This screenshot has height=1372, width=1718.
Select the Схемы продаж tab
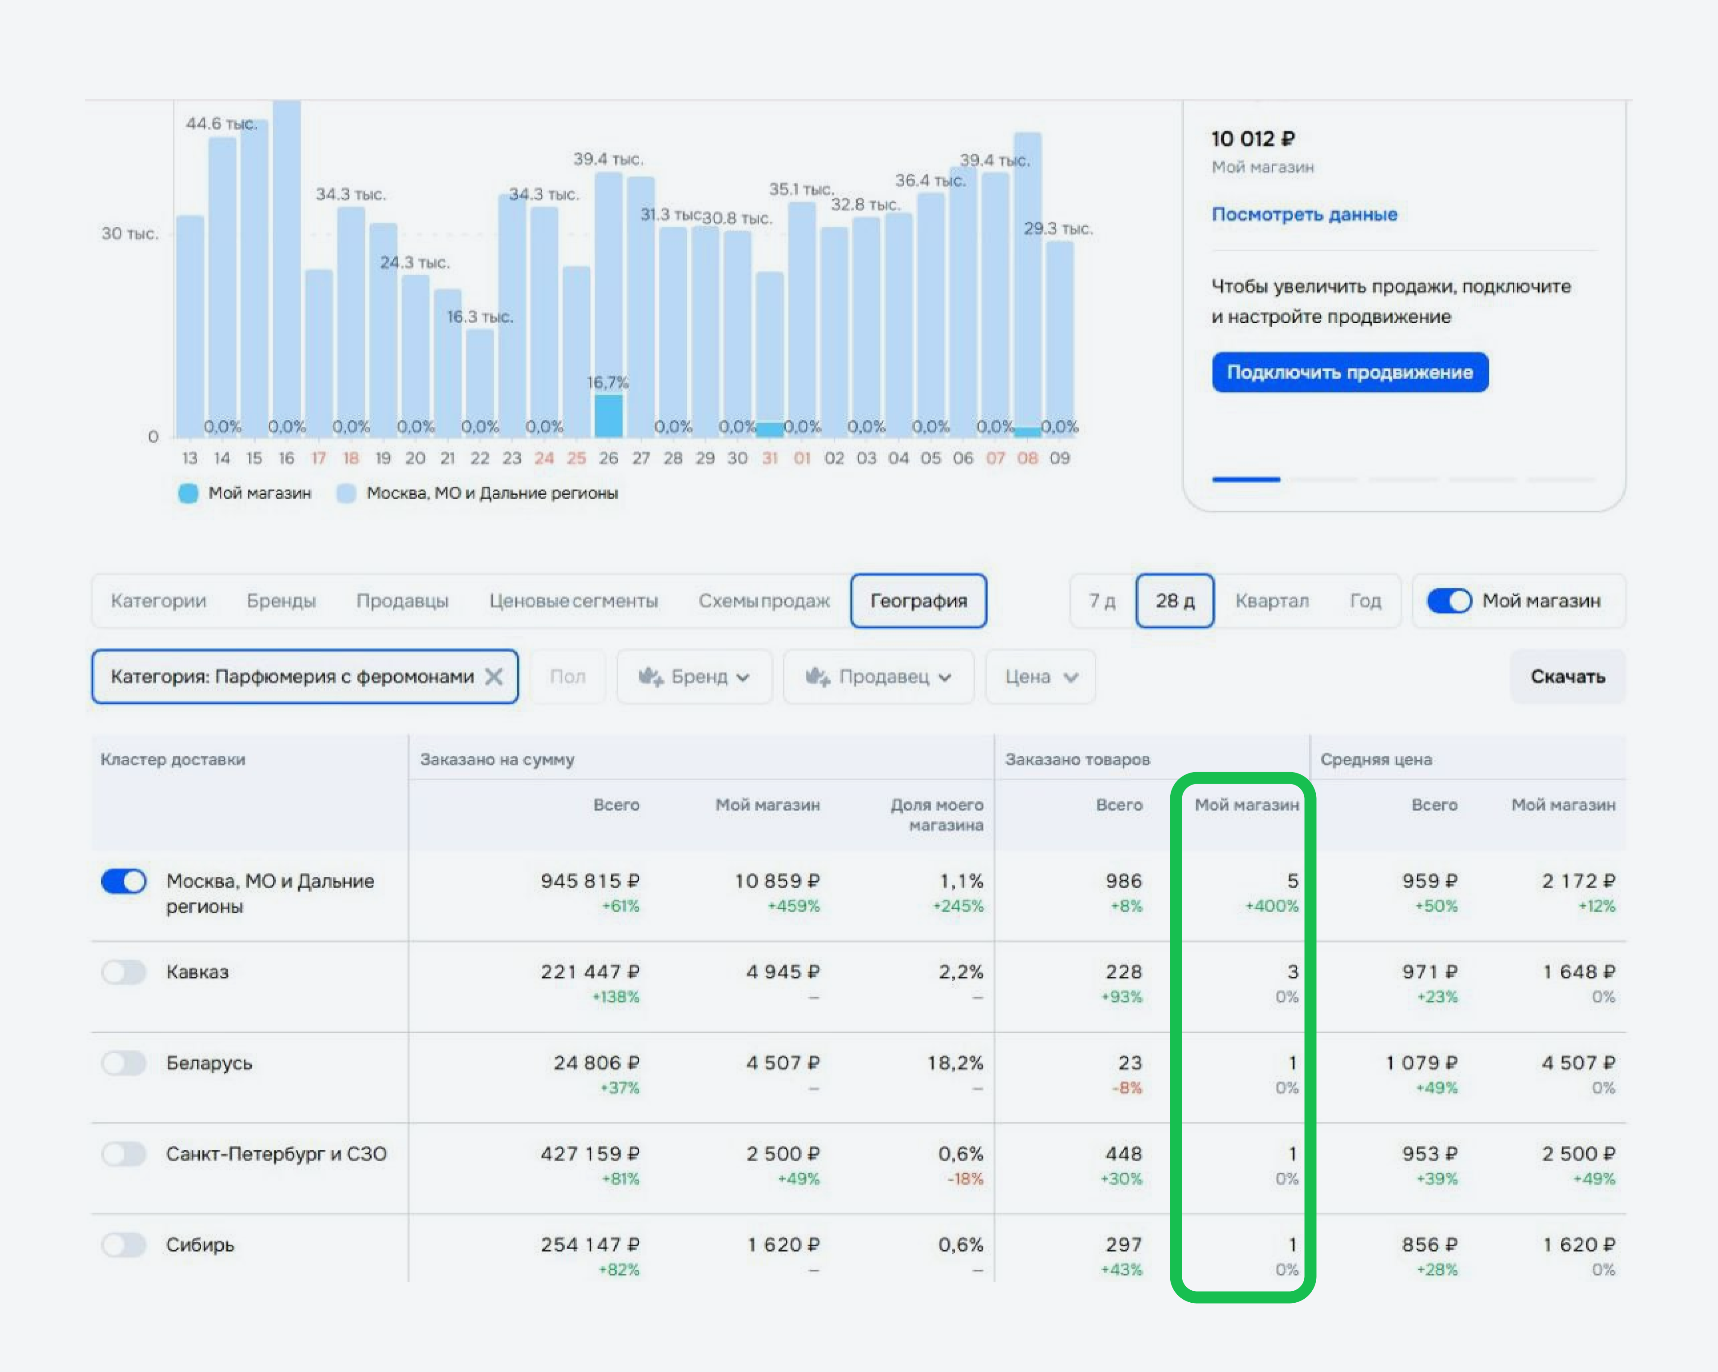coord(764,601)
